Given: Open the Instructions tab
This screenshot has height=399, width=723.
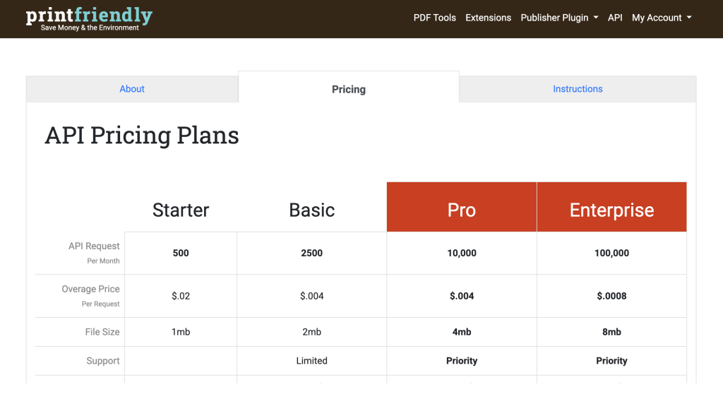Looking at the screenshot, I should point(578,89).
